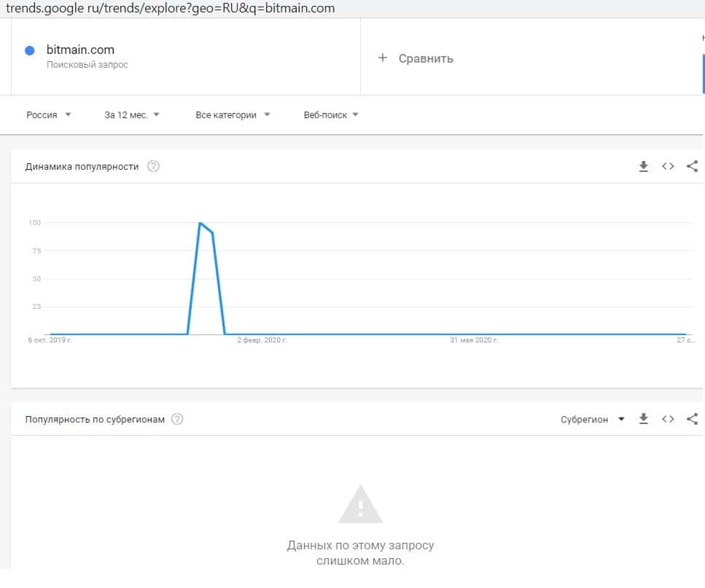705x588 pixels.
Task: Click the 50 value on the y-axis
Action: (x=36, y=278)
